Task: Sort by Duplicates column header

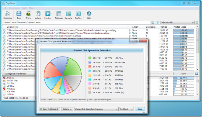Action: point(151,27)
